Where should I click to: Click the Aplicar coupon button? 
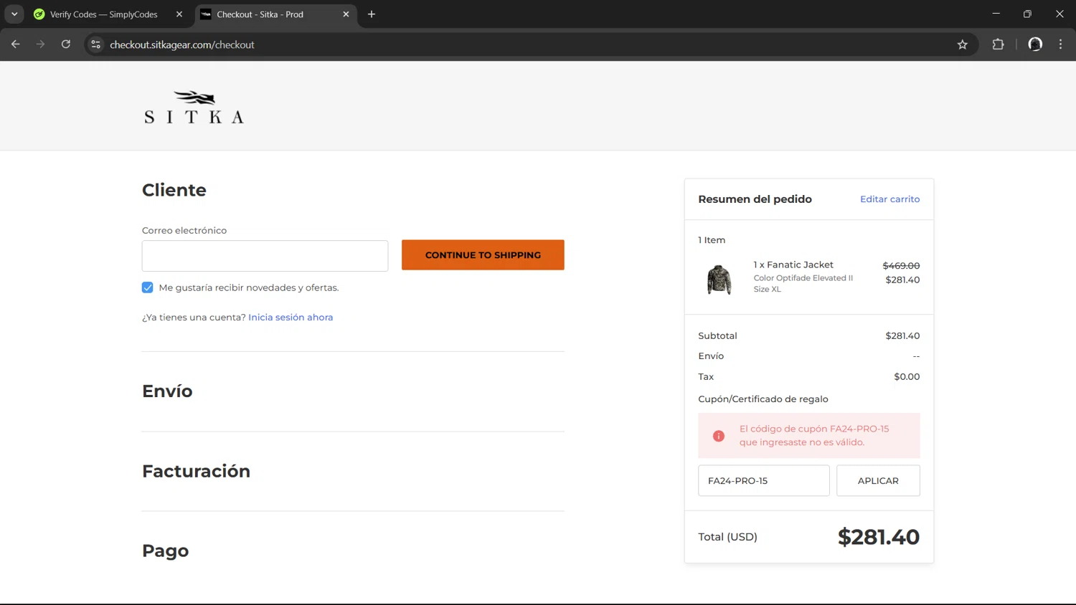pos(877,480)
